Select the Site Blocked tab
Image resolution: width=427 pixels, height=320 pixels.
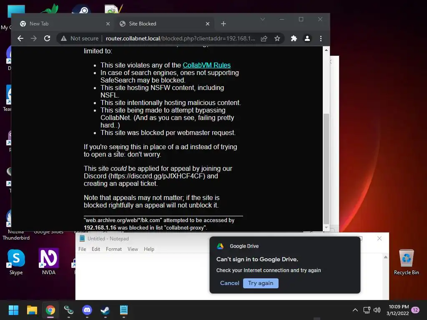pyautogui.click(x=164, y=24)
